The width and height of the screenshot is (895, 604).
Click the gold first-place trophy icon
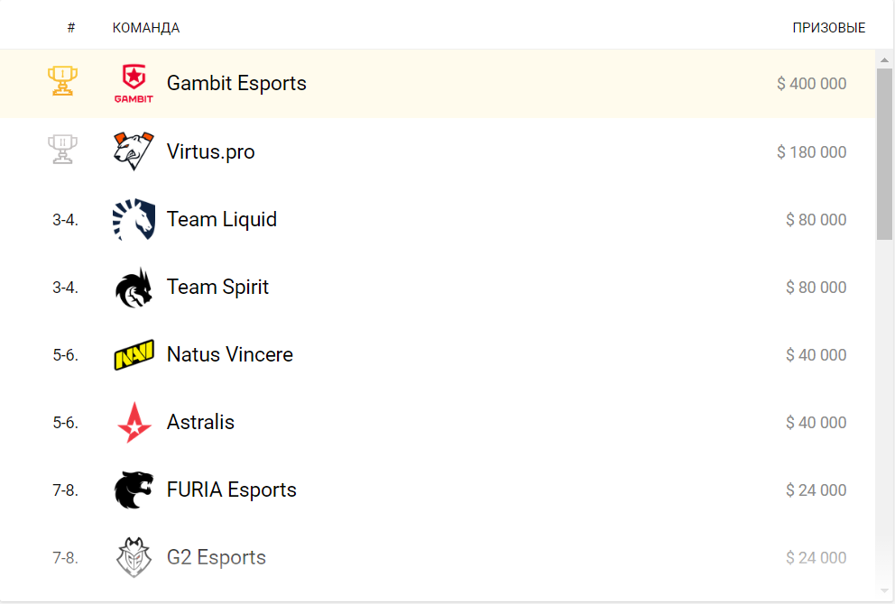click(62, 81)
